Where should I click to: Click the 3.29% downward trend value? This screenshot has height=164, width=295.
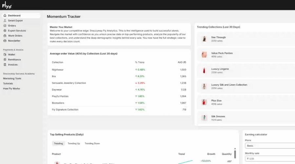tap(140, 83)
